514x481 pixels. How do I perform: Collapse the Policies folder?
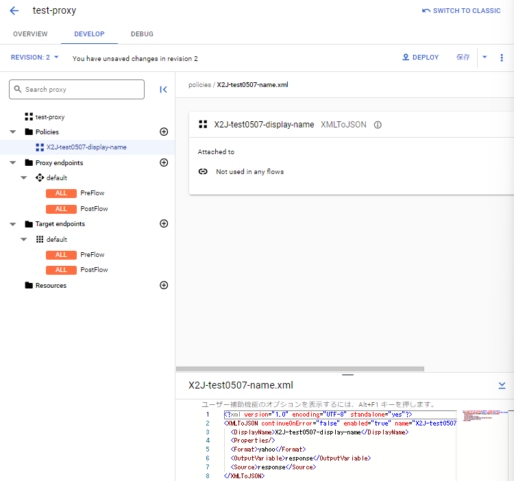click(13, 132)
